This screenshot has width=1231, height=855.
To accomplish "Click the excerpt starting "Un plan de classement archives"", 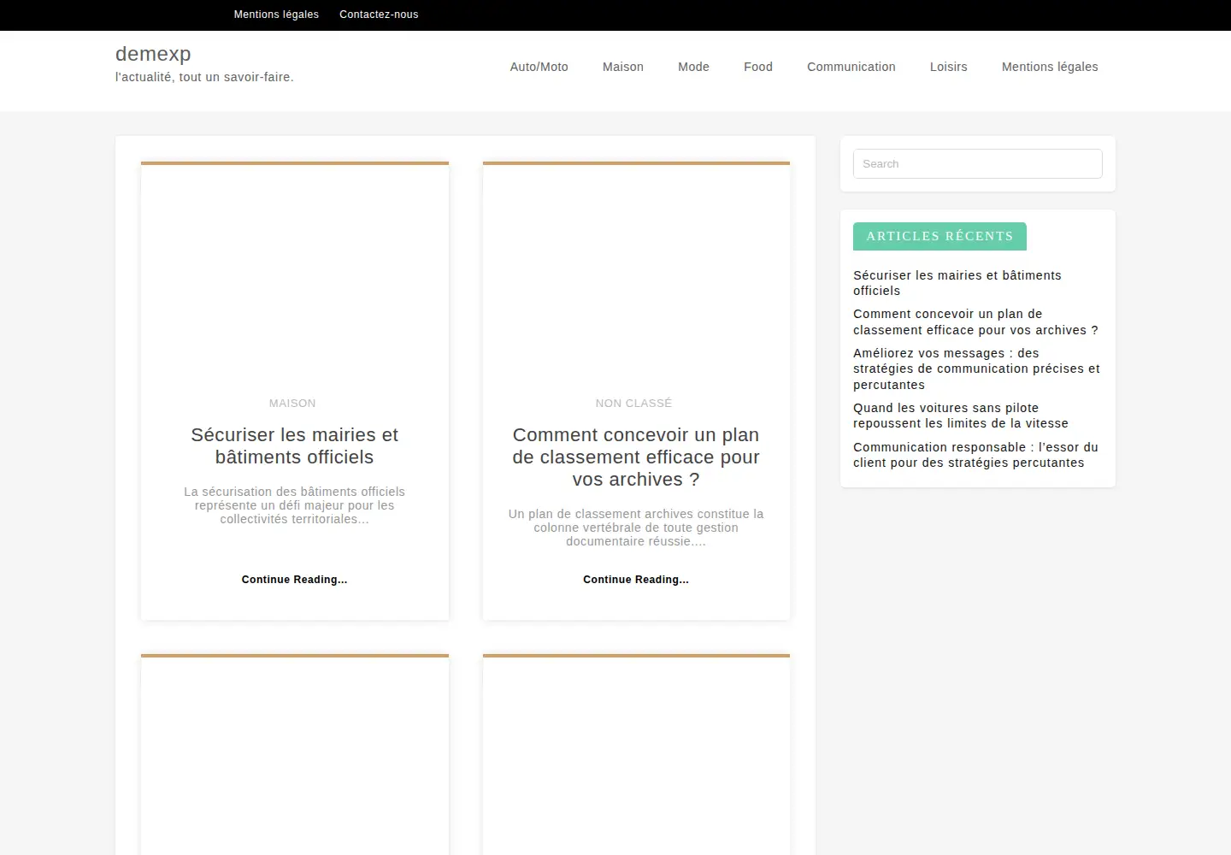I will [636, 528].
